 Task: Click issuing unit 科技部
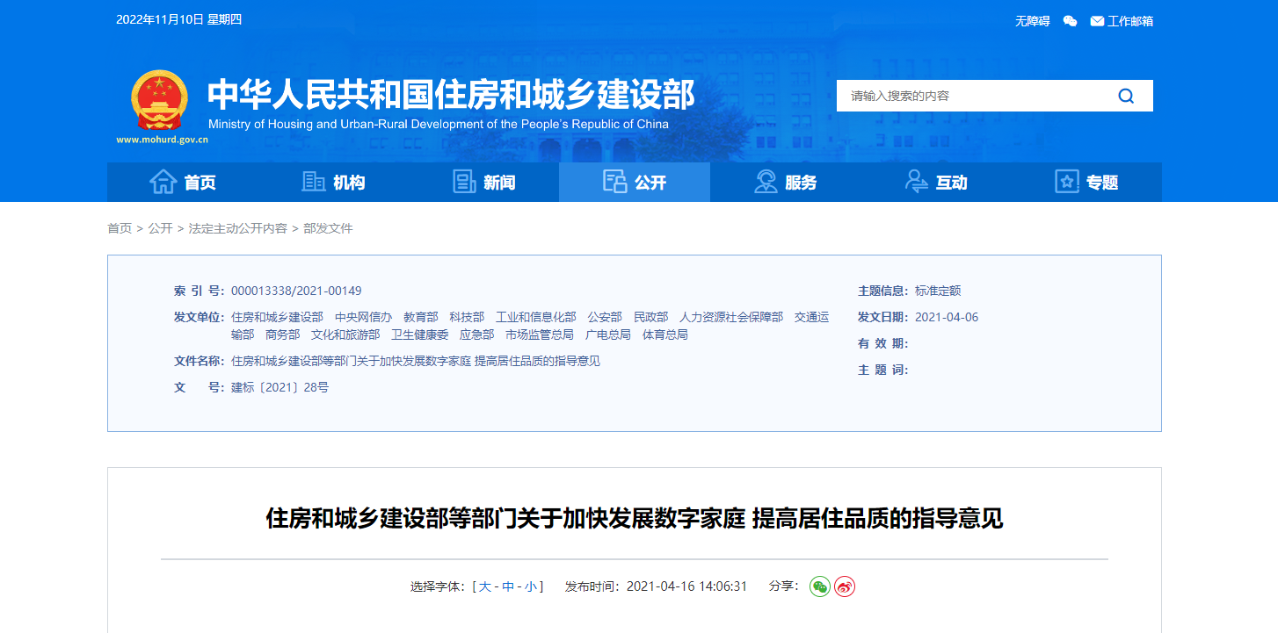point(467,317)
